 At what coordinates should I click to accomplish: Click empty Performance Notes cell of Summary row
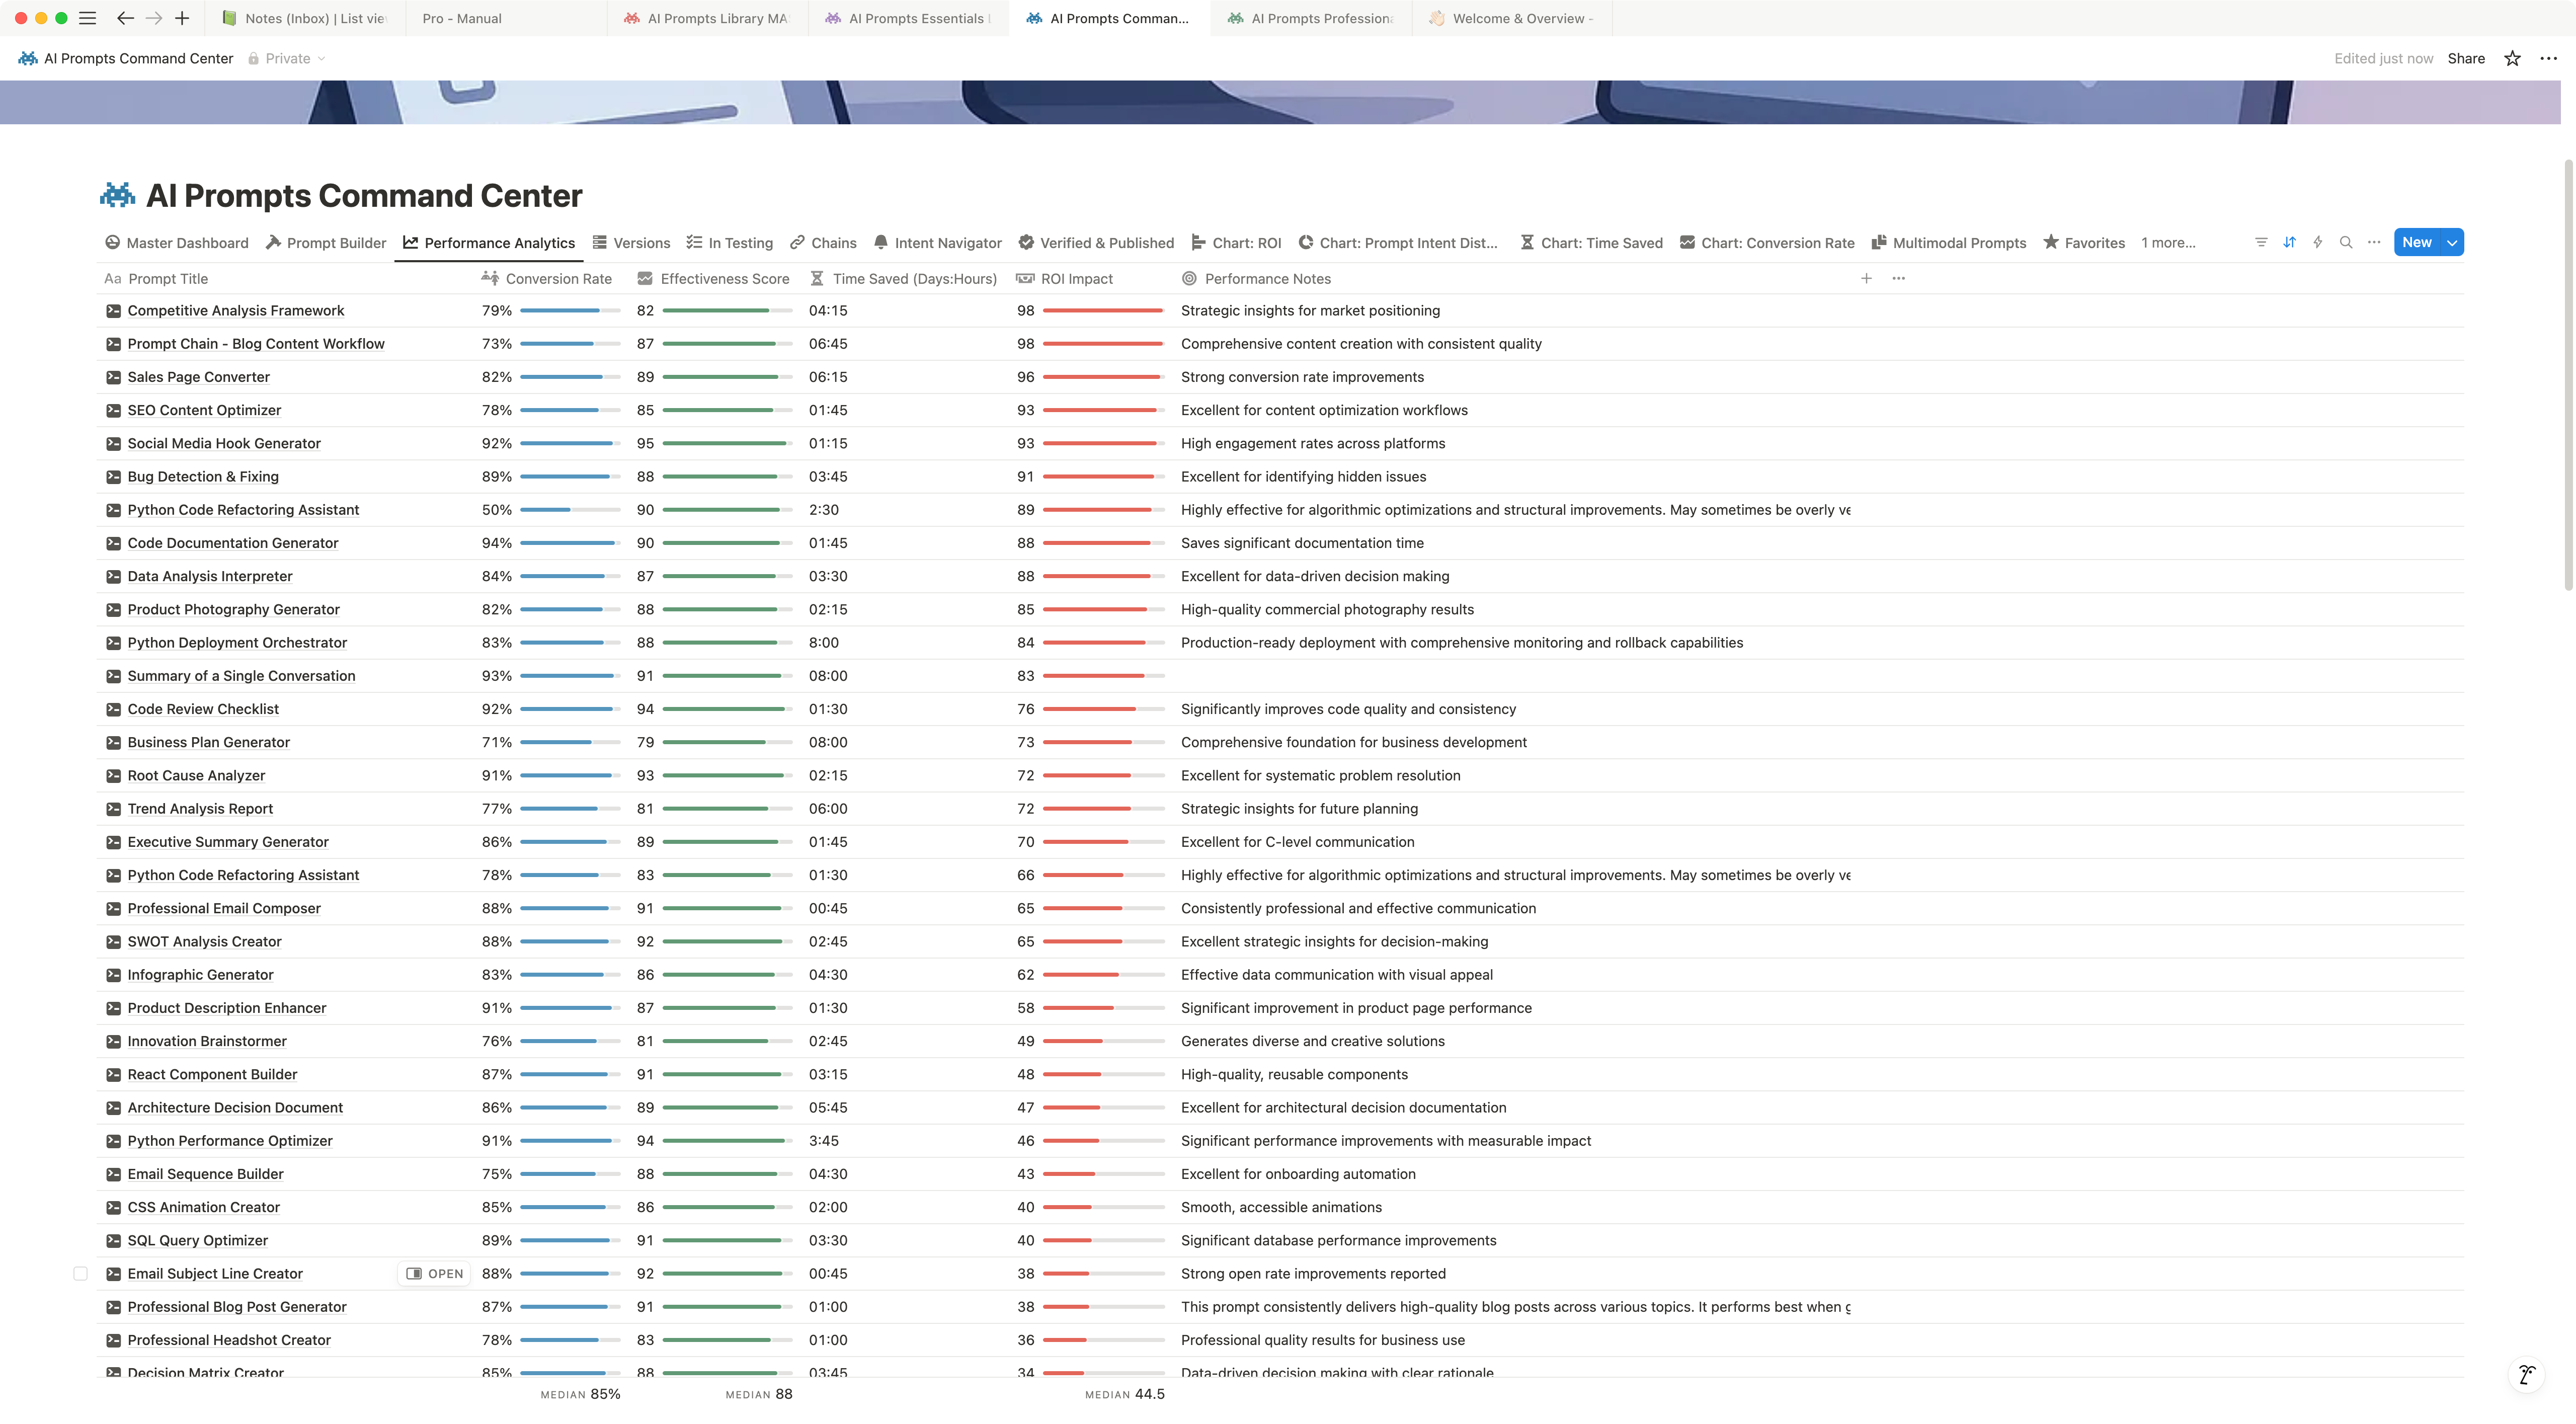pos(1515,676)
